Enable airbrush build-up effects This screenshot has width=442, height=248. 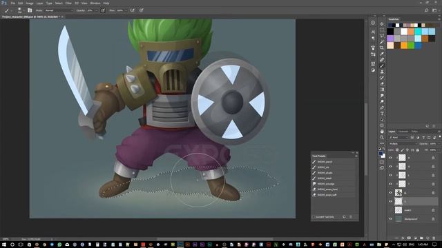pos(132,10)
